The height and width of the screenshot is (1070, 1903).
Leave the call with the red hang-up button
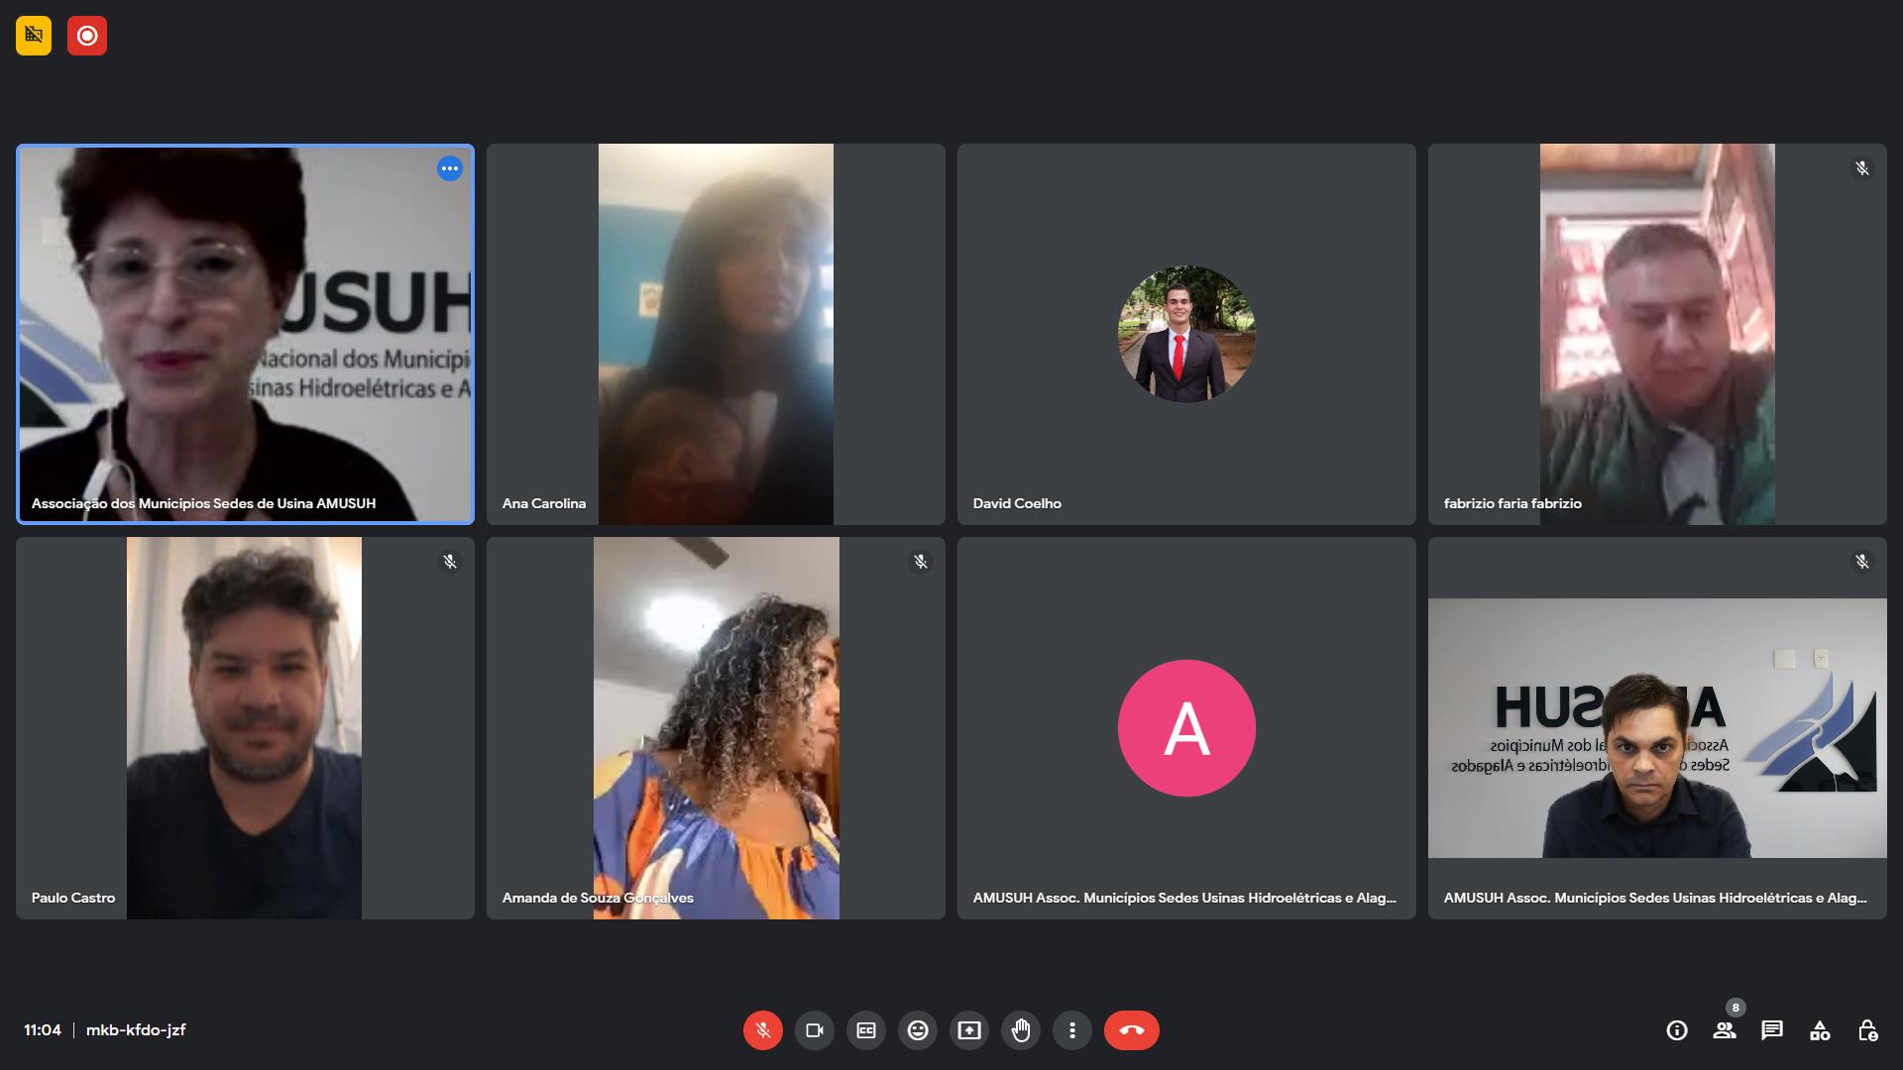[x=1132, y=1030]
